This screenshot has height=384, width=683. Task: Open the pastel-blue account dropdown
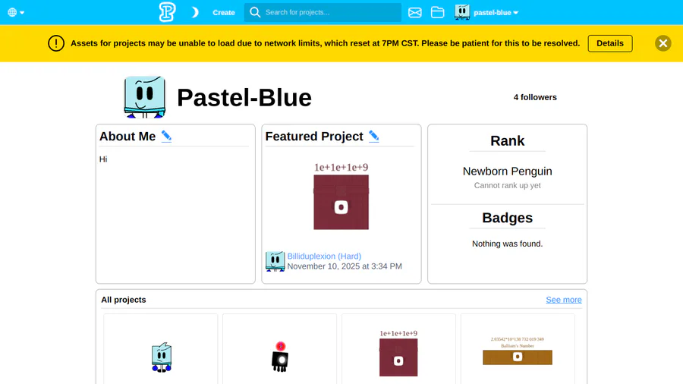(487, 12)
